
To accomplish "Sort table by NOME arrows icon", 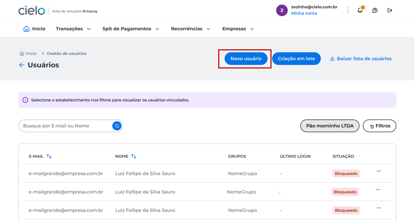I will coord(134,156).
